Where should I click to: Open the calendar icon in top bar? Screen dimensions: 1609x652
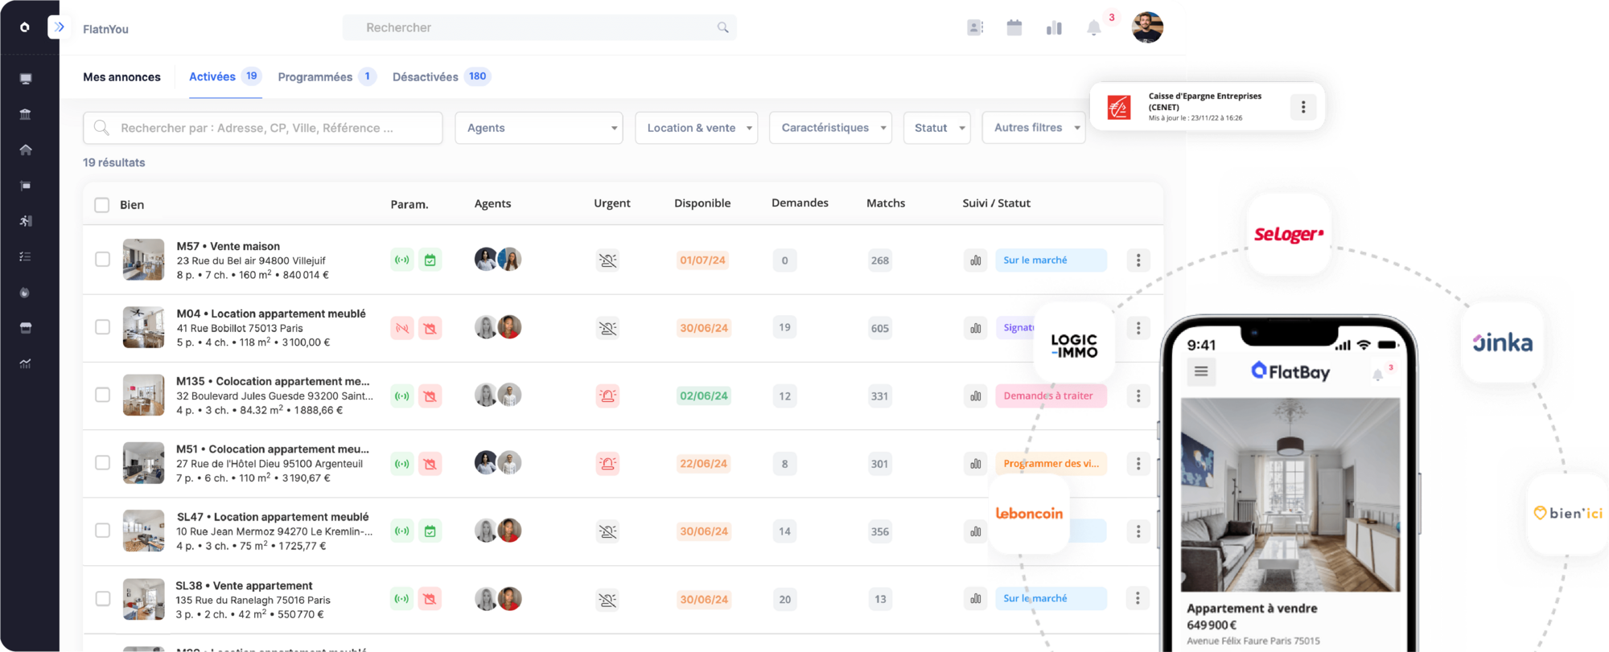(1014, 28)
